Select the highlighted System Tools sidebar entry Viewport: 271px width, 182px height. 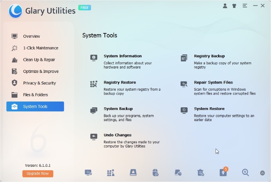click(x=35, y=107)
